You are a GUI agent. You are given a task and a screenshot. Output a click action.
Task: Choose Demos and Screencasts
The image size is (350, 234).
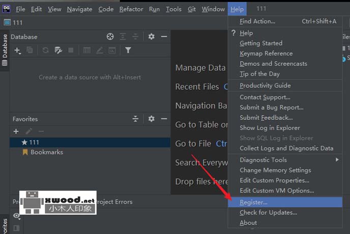point(285,64)
